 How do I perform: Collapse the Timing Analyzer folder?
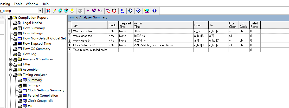[10, 75]
